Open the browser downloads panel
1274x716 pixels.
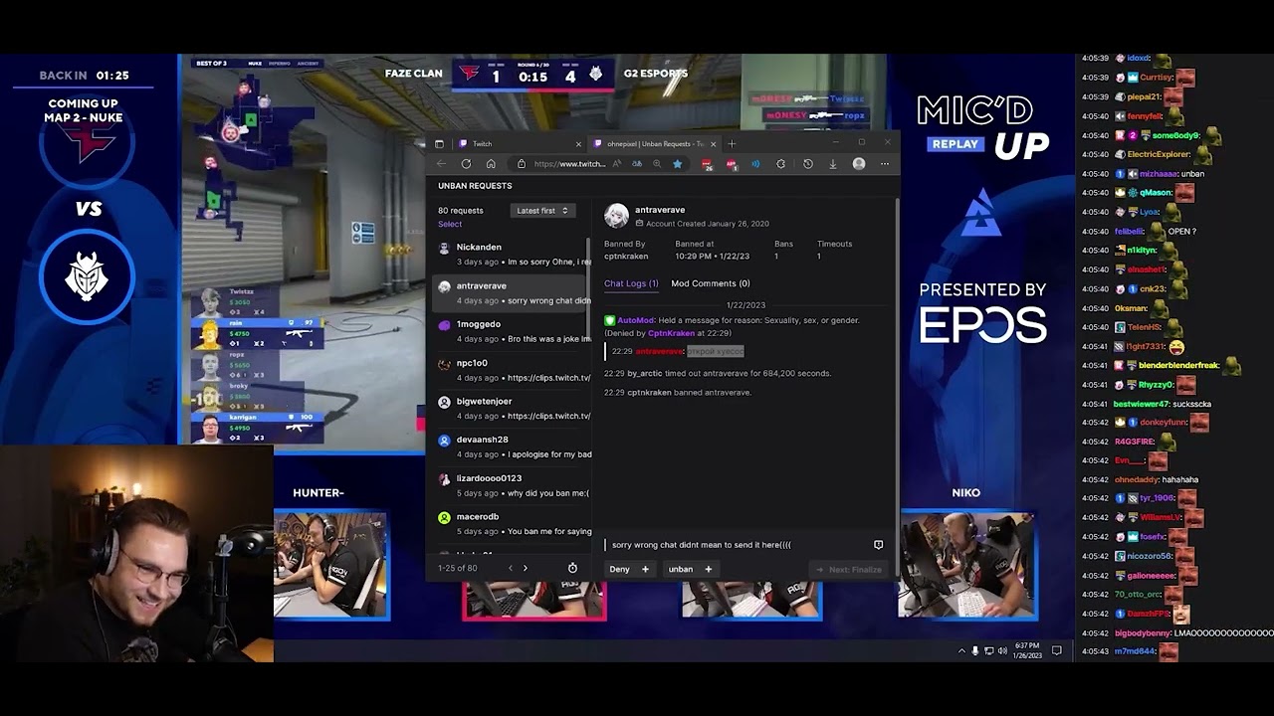tap(833, 164)
